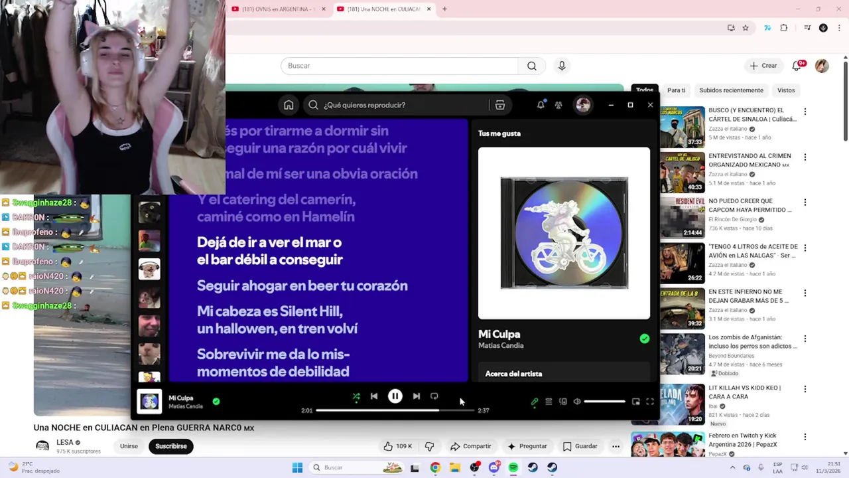
Task: Click the Spotify search field ¿Qué quieres reproducir?
Action: (397, 105)
